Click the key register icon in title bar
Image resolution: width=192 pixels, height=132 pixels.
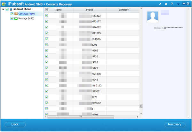point(160,4)
